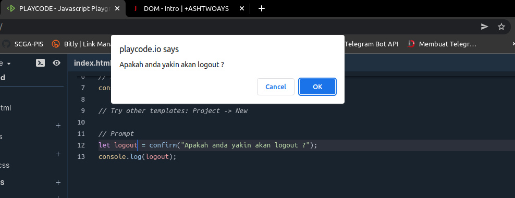The height and width of the screenshot is (198, 515).
Task: Click the plus icon beside bold 's' section
Action: pyautogui.click(x=58, y=182)
